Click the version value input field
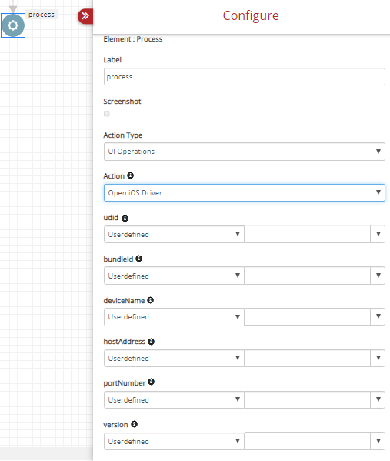Image resolution: width=390 pixels, height=461 pixels. tap(308, 441)
